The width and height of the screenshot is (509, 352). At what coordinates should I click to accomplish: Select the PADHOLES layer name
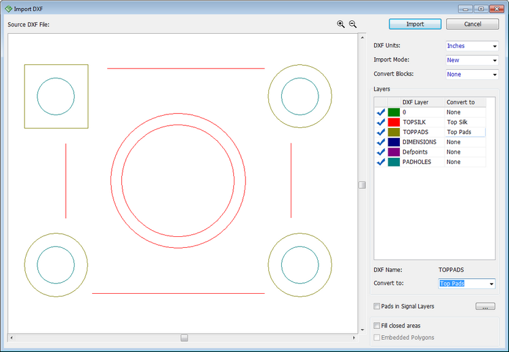click(x=417, y=162)
